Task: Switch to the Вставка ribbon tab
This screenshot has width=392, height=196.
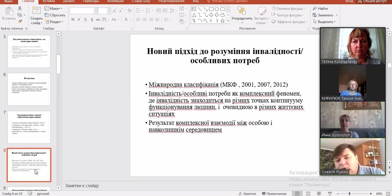Action: pyautogui.click(x=48, y=1)
